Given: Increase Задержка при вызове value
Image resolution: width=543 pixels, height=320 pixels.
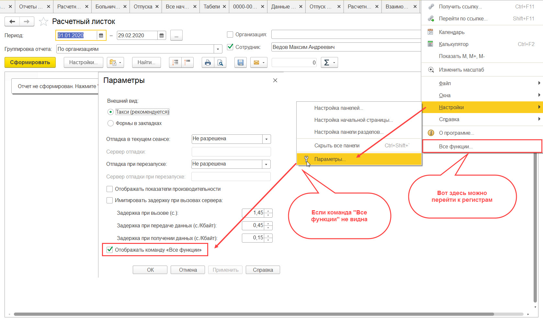Looking at the screenshot, I should tap(268, 211).
